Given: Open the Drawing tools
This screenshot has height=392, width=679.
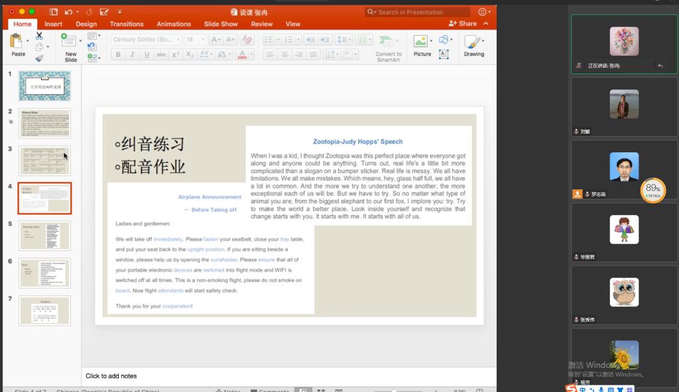Looking at the screenshot, I should point(473,44).
